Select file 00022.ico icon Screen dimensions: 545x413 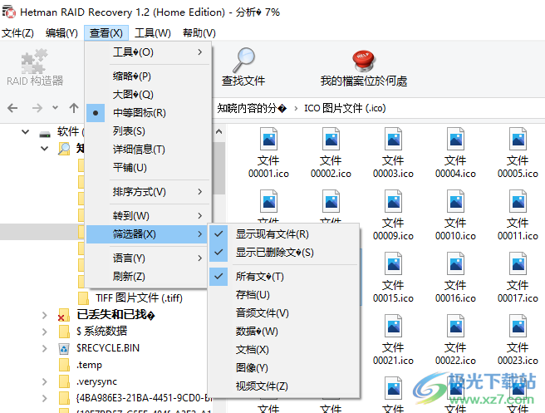click(455, 326)
